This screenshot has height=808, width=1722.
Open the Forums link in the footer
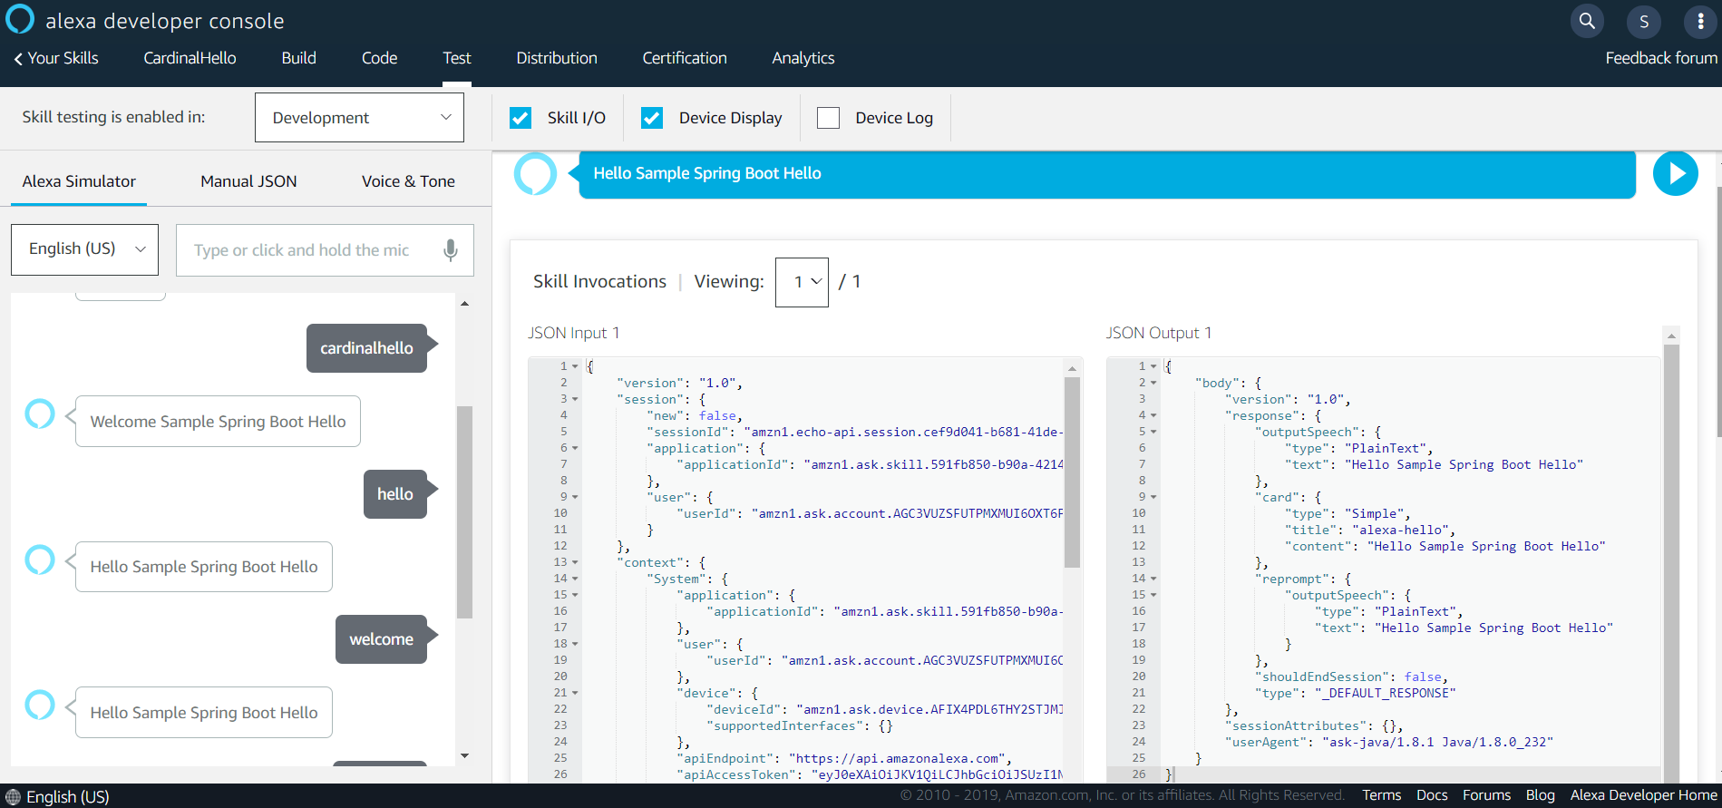(x=1486, y=795)
